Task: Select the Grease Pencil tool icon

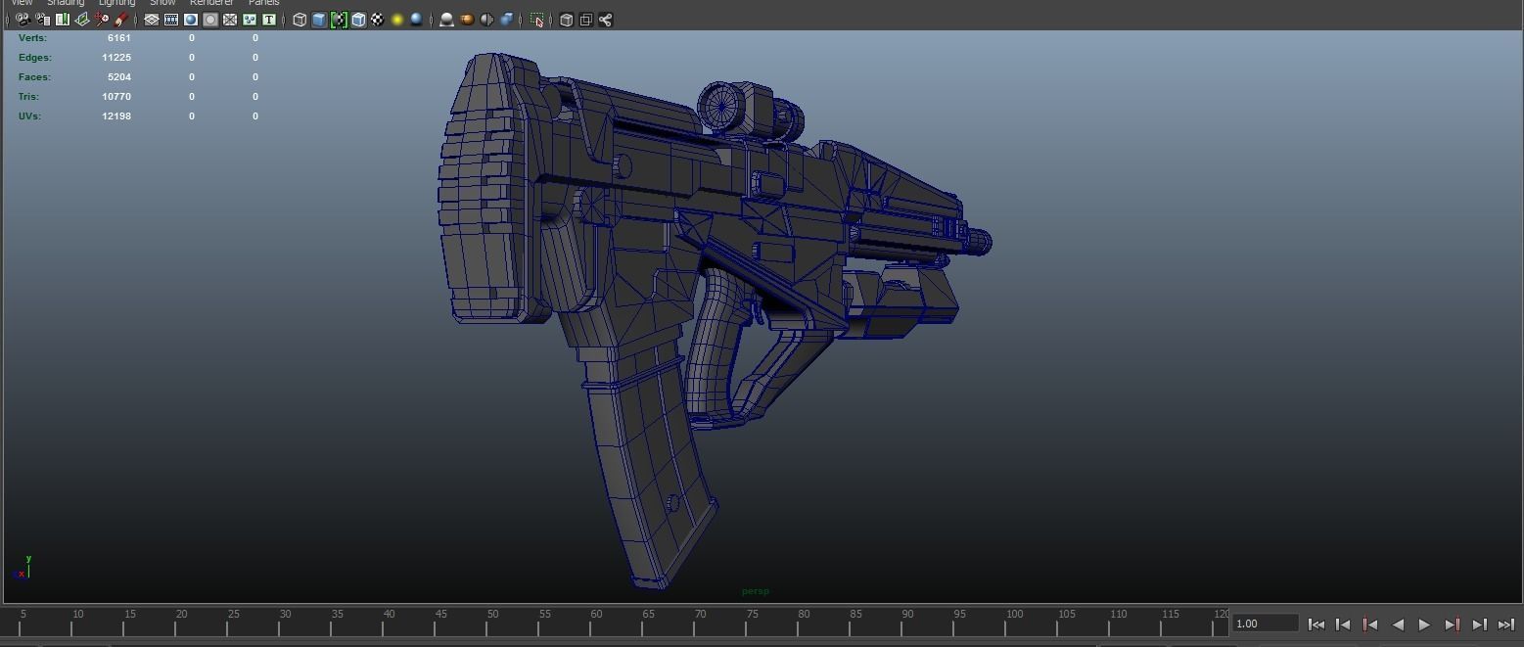Action: (121, 20)
